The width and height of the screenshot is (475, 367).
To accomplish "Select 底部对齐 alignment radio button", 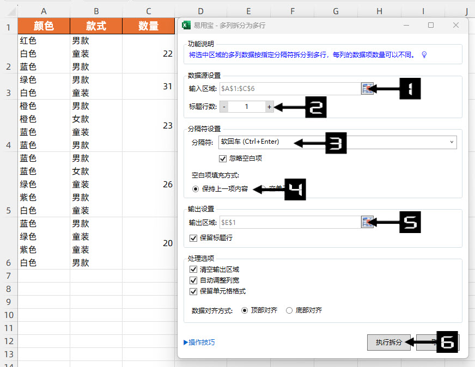I will [x=289, y=310].
